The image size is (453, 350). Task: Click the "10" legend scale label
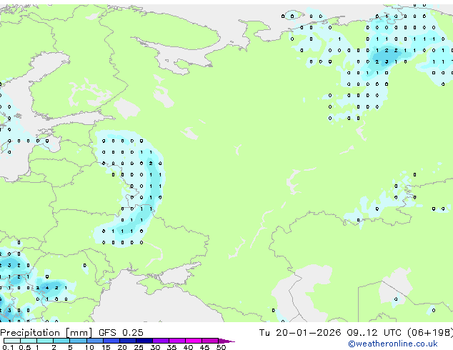(89, 347)
